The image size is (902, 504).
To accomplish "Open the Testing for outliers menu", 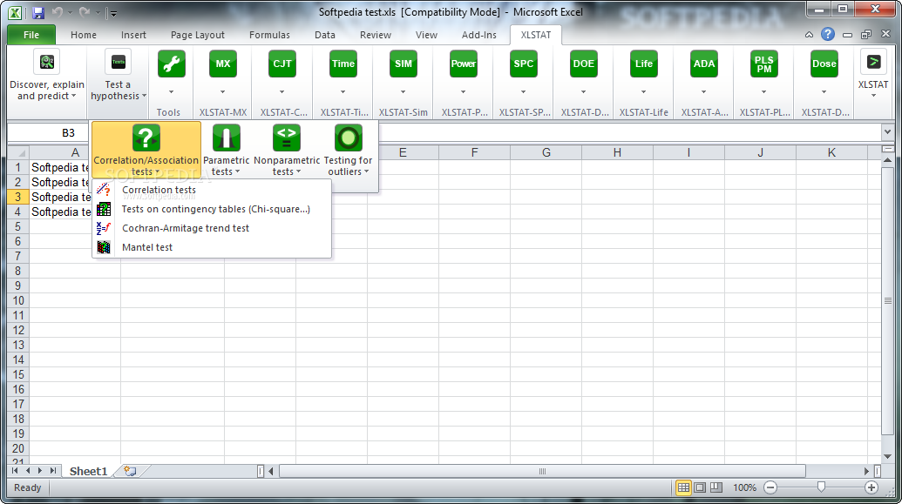I will coord(348,150).
